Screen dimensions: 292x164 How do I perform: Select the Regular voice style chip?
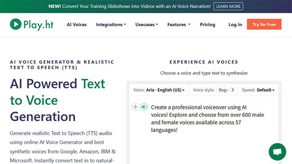click(x=223, y=90)
